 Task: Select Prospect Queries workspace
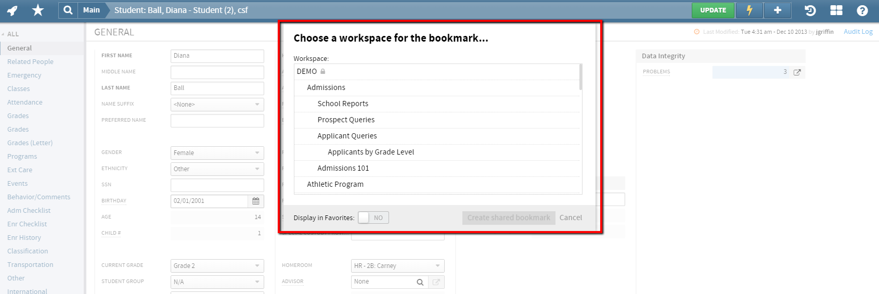click(346, 120)
